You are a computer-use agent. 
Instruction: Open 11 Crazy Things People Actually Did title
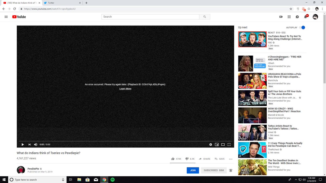[285, 145]
